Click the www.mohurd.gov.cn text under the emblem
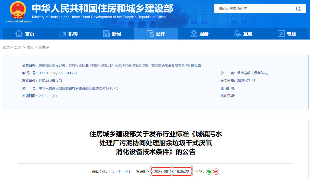 click(x=19, y=22)
